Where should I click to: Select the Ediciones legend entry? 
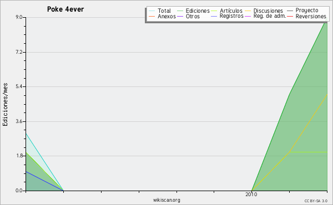pos(198,11)
